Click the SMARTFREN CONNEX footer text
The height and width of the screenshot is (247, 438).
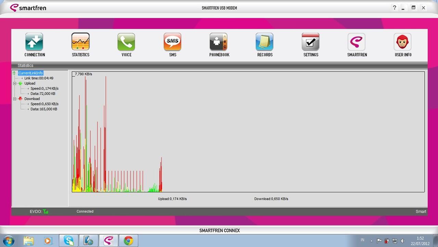pos(220,231)
